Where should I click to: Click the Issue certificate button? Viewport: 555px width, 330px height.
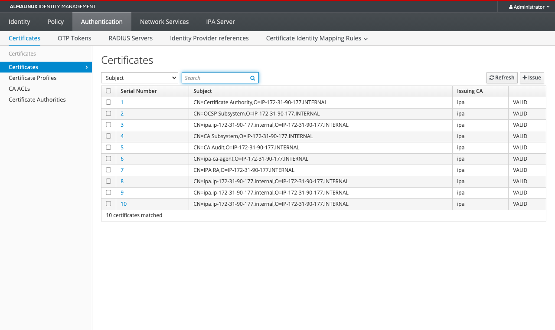point(532,78)
